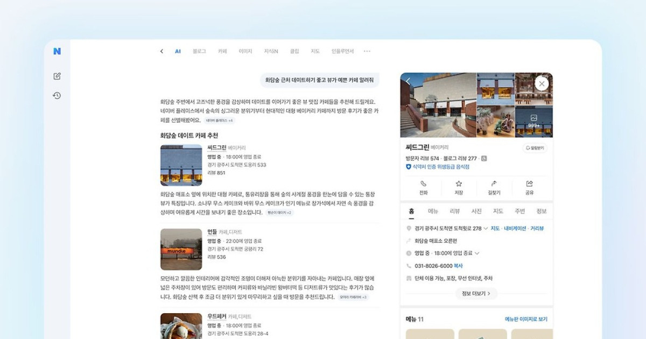The height and width of the screenshot is (339, 646).
Task: Open the 999+ photo gallery badge
Action: coord(534,120)
